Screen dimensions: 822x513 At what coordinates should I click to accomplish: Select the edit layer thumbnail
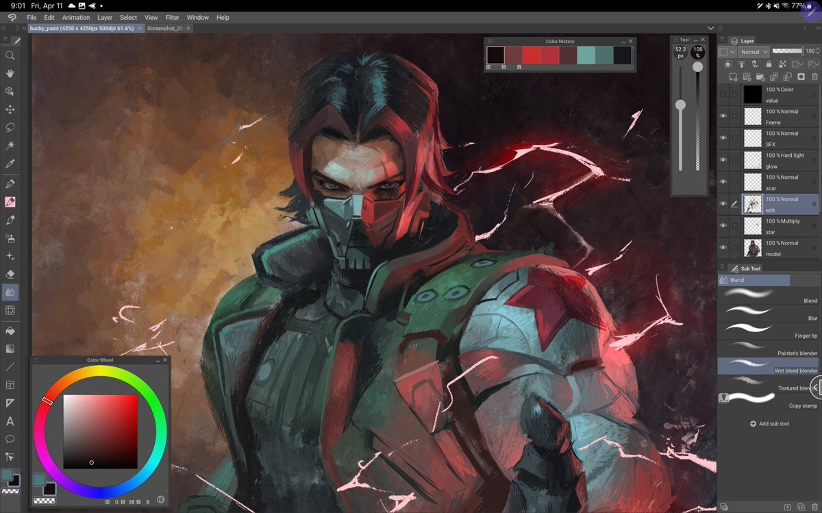pos(753,205)
